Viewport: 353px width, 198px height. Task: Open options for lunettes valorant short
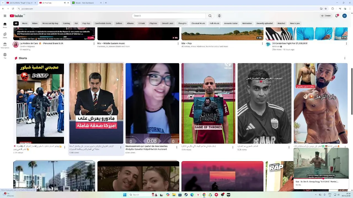click(177, 147)
